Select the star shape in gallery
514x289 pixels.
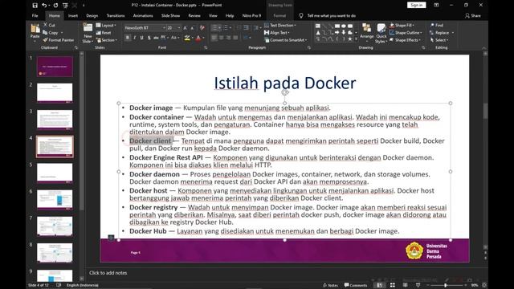pyautogui.click(x=350, y=39)
